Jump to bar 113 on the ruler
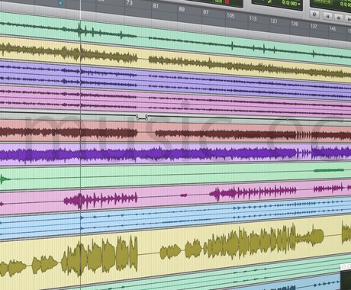This screenshot has width=351, height=290. (x=253, y=18)
